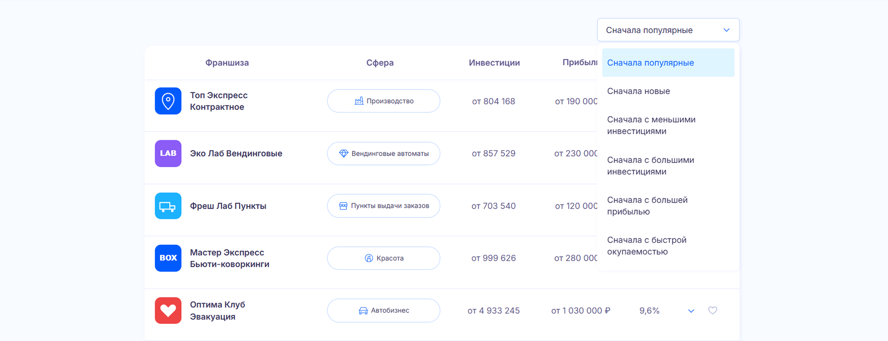This screenshot has height=341, width=888.
Task: Click profit value от 1 030 000 ₽
Action: [x=581, y=310]
